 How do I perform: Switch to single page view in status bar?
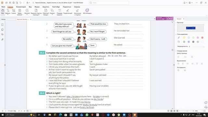point(168,111)
